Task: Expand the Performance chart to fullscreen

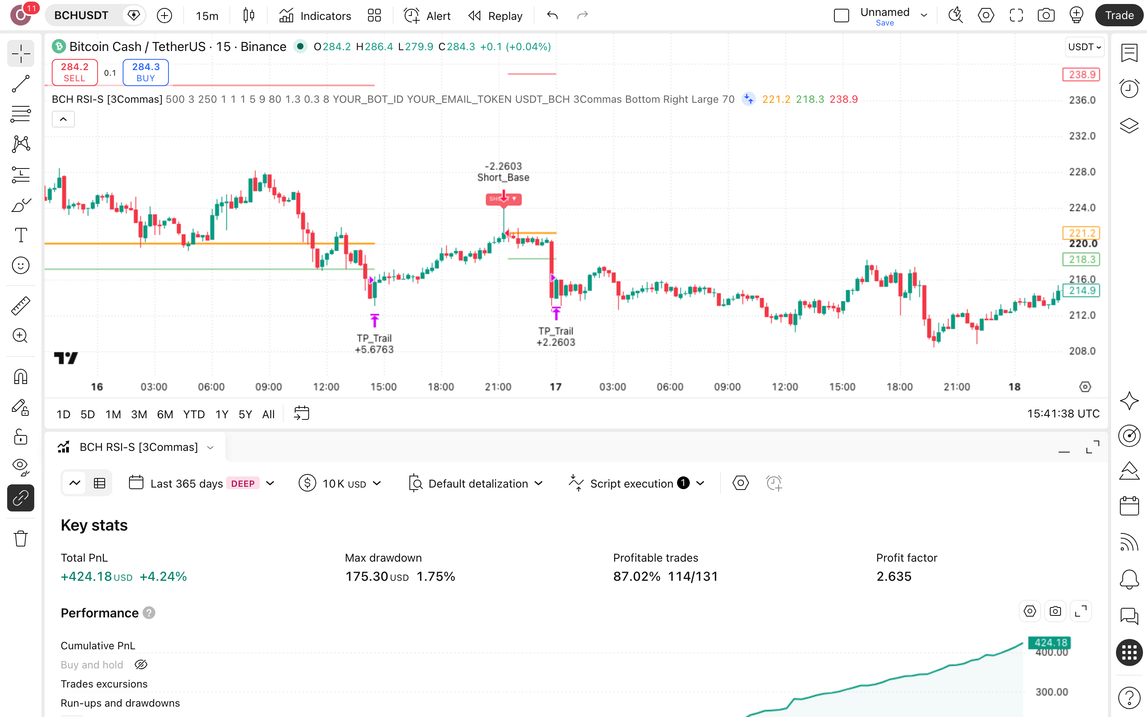Action: pos(1080,611)
